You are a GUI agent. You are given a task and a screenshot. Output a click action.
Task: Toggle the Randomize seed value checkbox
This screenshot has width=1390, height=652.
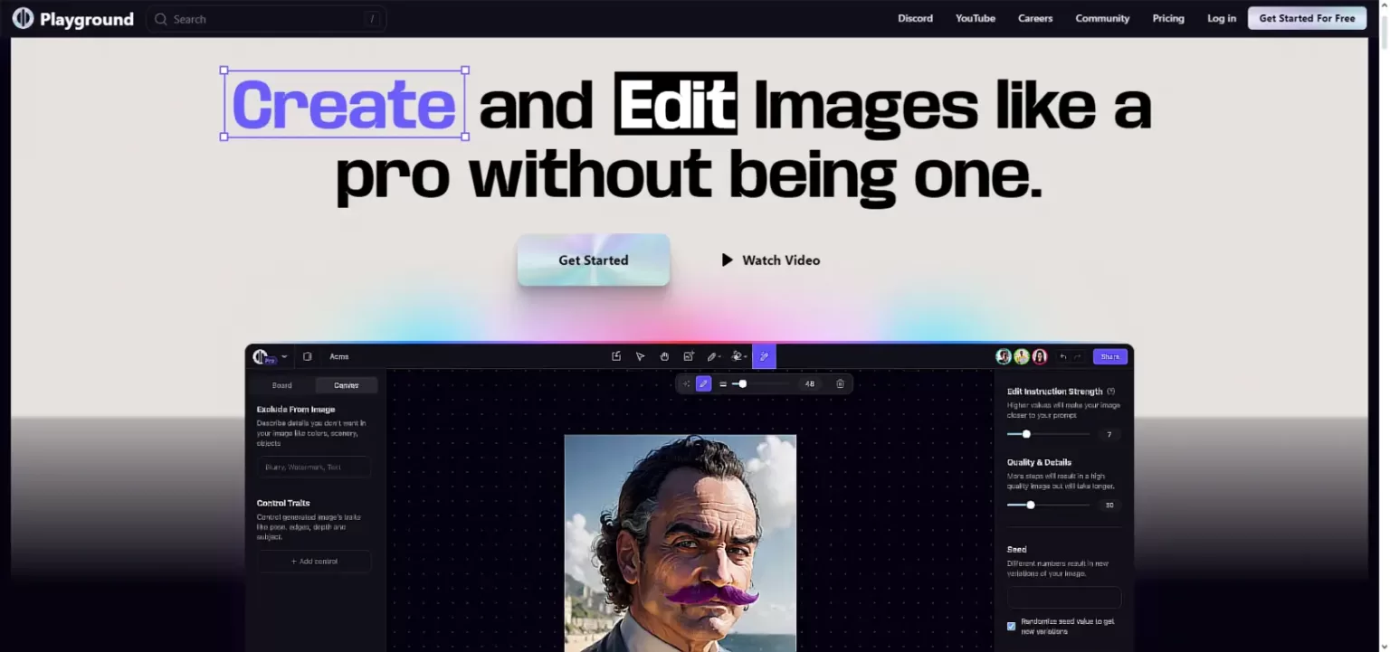click(x=1012, y=626)
